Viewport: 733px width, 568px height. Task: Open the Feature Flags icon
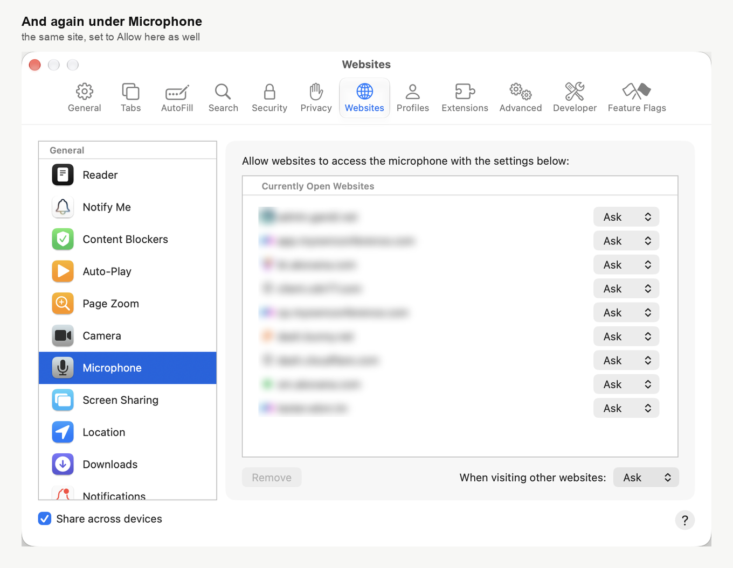pos(637,92)
